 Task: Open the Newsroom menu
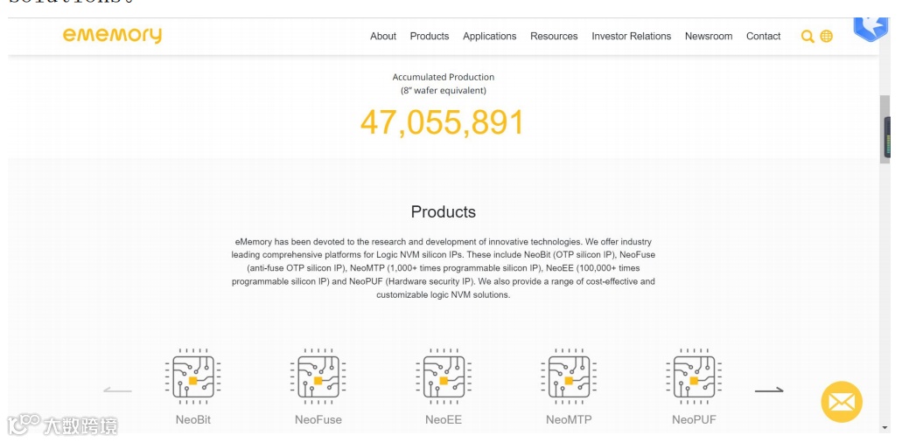pos(709,36)
